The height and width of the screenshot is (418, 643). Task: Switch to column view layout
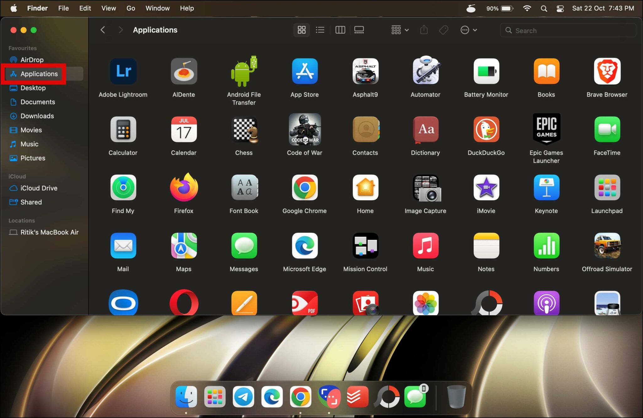pos(339,30)
